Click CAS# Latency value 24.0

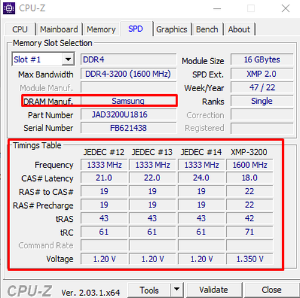[201, 178]
